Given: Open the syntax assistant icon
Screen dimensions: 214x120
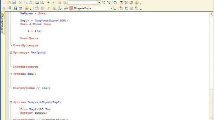Looking at the screenshot, I should tap(121, 2).
